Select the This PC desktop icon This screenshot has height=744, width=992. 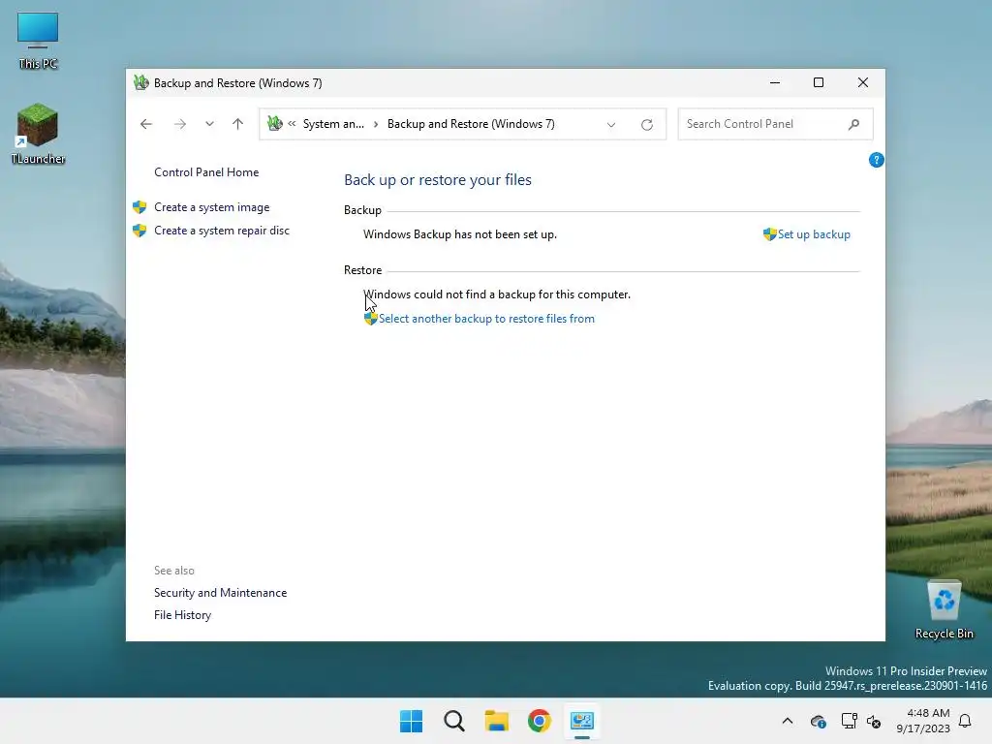[38, 41]
